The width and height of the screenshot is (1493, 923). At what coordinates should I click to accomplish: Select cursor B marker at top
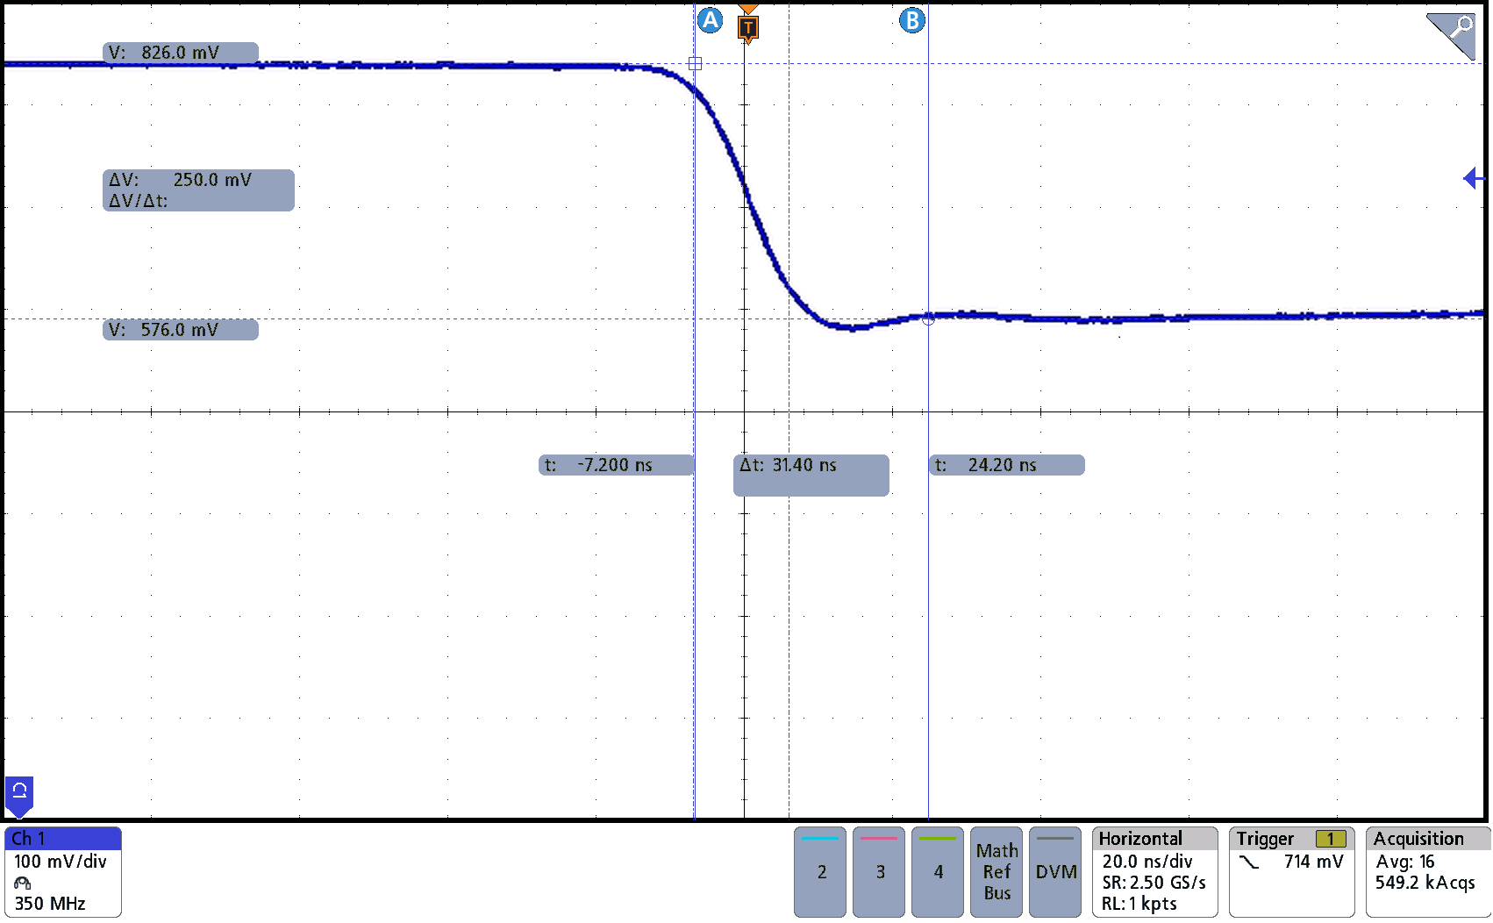click(912, 20)
